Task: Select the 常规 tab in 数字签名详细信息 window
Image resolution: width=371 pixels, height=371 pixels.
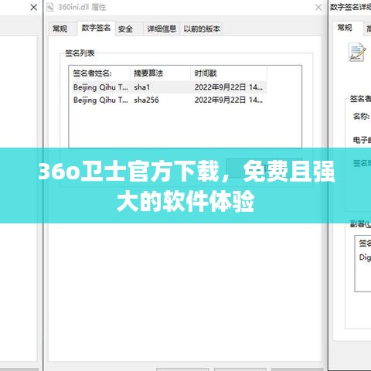Action: click(345, 27)
